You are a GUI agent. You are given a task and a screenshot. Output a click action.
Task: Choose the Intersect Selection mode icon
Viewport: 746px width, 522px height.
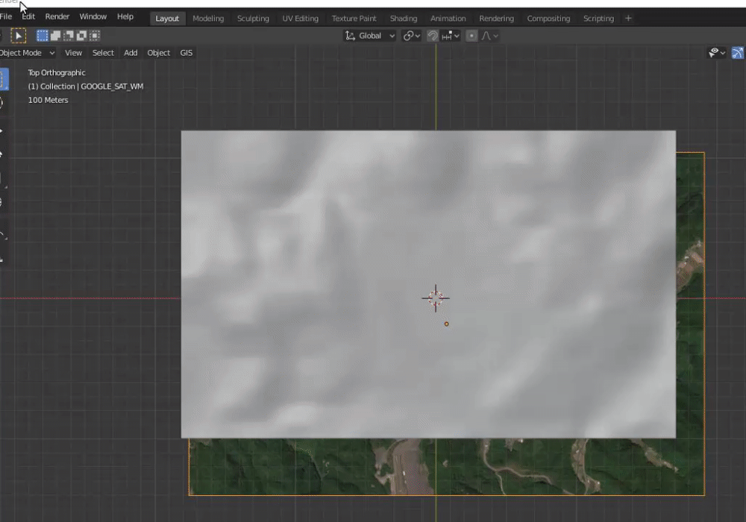[x=95, y=36]
